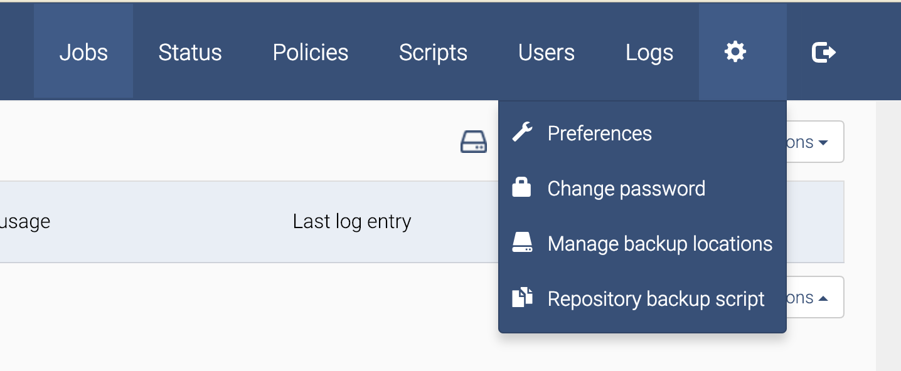Viewport: 901px width, 371px height.
Task: Open the Scripts section
Action: pos(433,52)
